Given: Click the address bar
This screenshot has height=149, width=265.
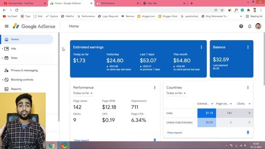Looking at the screenshot, I should pyautogui.click(x=117, y=10).
